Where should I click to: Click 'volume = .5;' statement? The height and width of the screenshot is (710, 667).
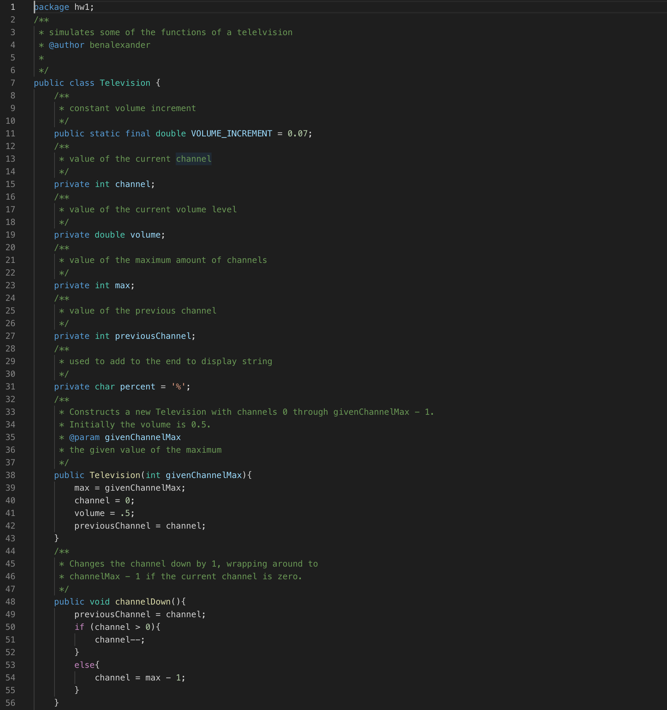pos(105,513)
